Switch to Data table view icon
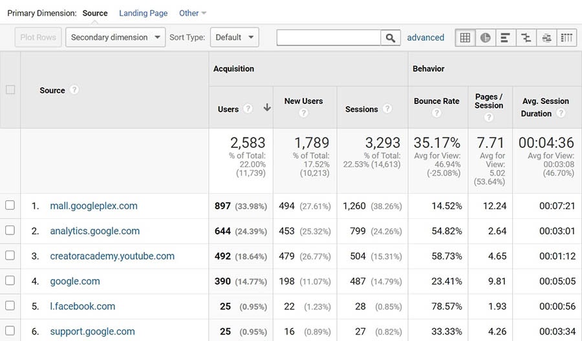Screen dimensions: 582x341 tap(465, 37)
